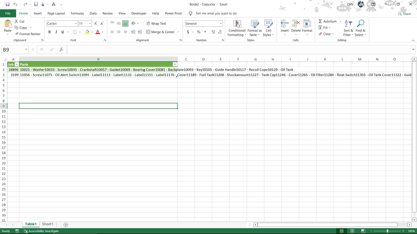The image size is (417, 234).
Task: Click the Cut scissors icon
Action: tap(17, 21)
